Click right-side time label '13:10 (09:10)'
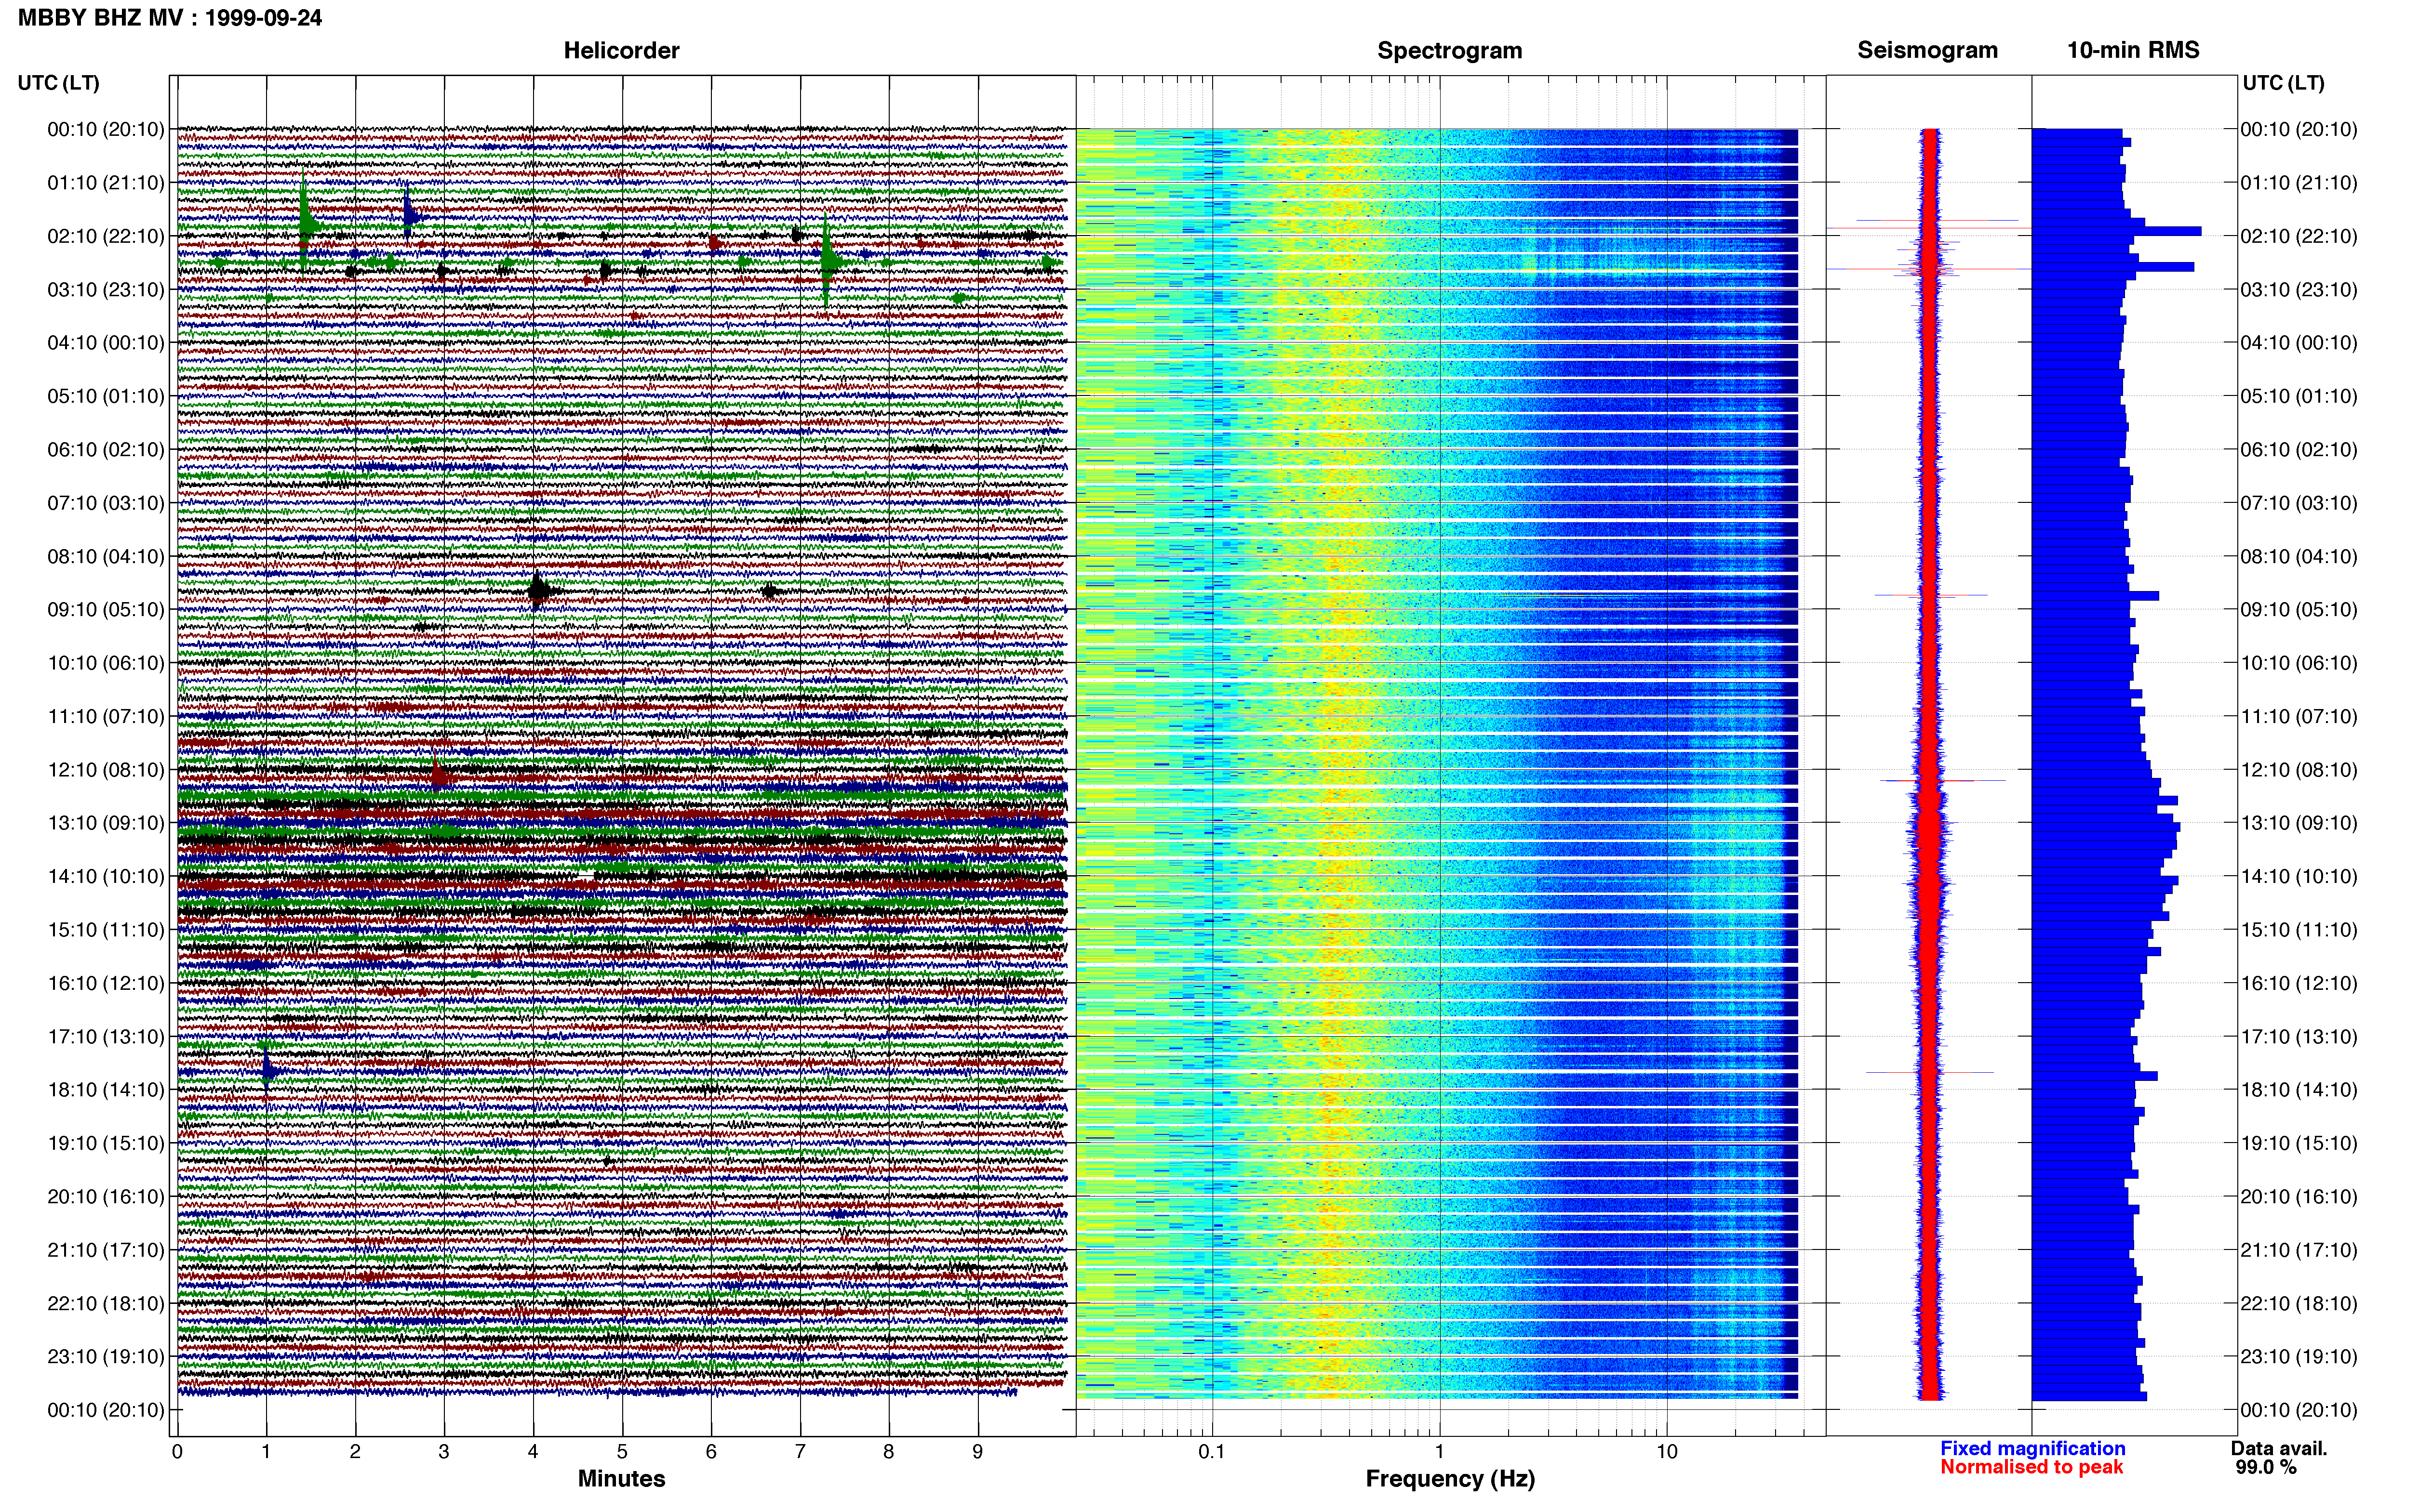2419x1512 pixels. pyautogui.click(x=2299, y=823)
